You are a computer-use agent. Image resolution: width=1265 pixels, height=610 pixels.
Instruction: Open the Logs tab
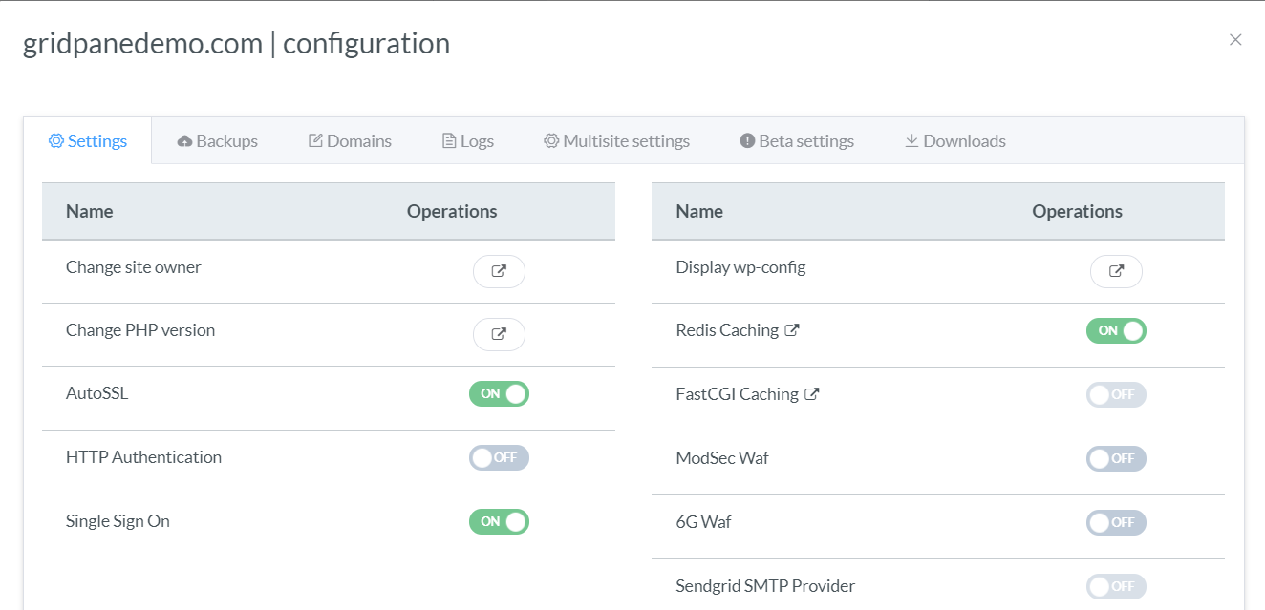coord(468,141)
